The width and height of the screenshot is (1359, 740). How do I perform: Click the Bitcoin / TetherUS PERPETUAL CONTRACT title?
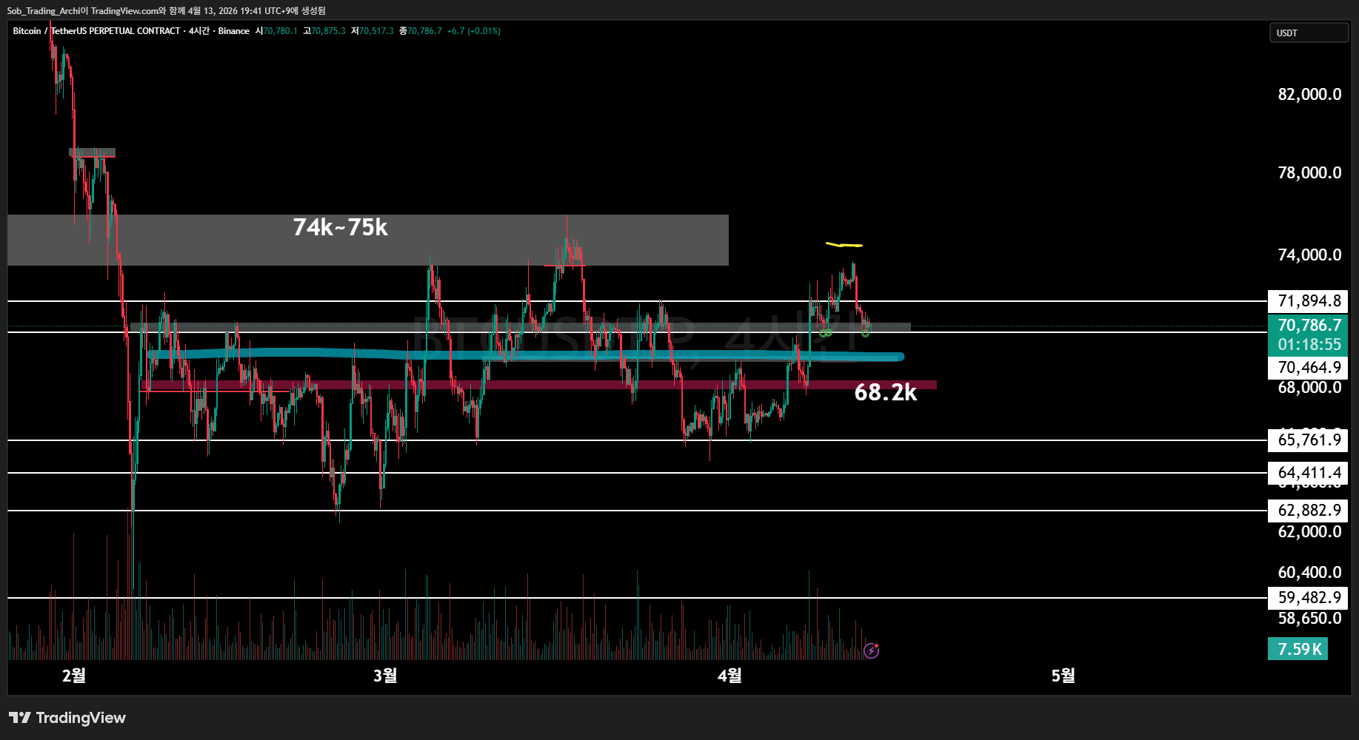click(96, 31)
